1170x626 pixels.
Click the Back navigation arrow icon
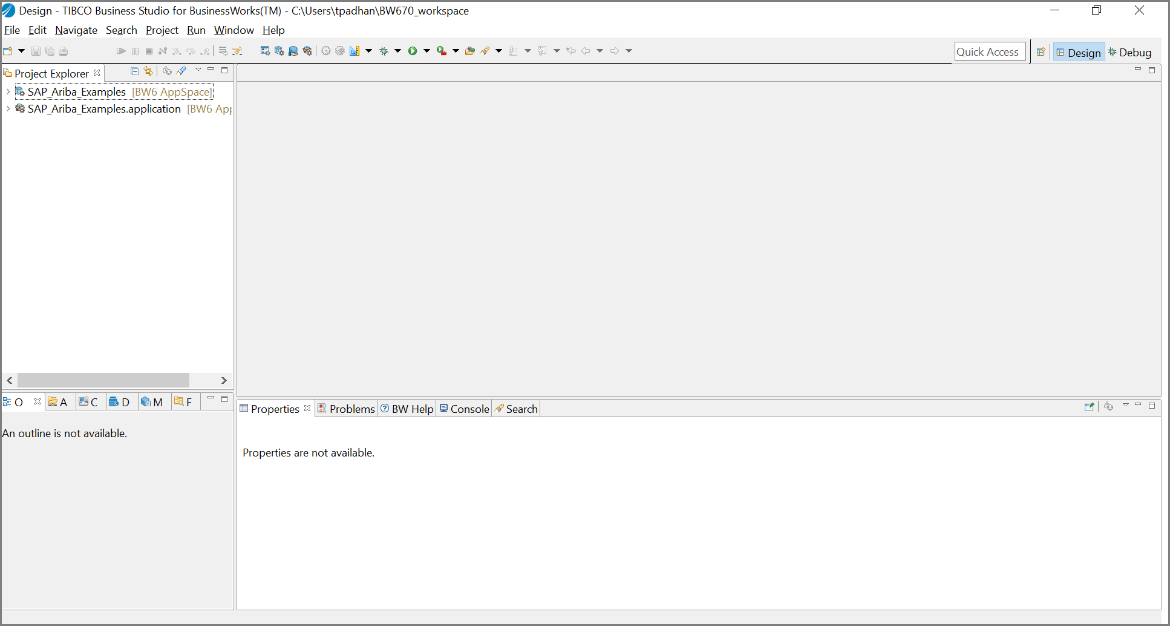[586, 51]
